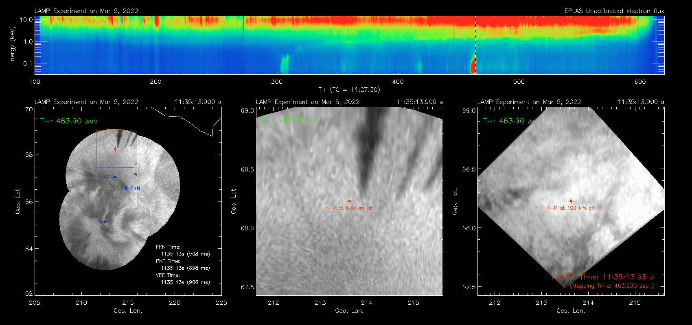Click 'F-P at 100 km alt' in right panel
The height and width of the screenshot is (325, 692).
click(571, 208)
